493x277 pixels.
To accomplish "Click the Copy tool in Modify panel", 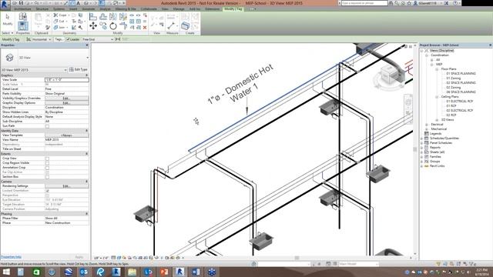I will [103, 25].
